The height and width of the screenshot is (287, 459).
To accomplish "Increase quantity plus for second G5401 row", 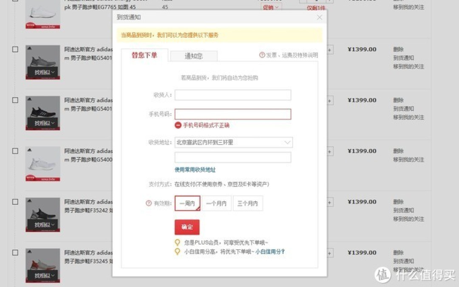I will click(330, 101).
